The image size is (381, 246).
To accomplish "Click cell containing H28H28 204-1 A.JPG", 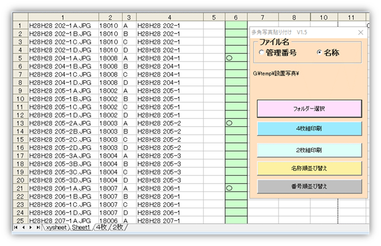I will [x=63, y=58].
